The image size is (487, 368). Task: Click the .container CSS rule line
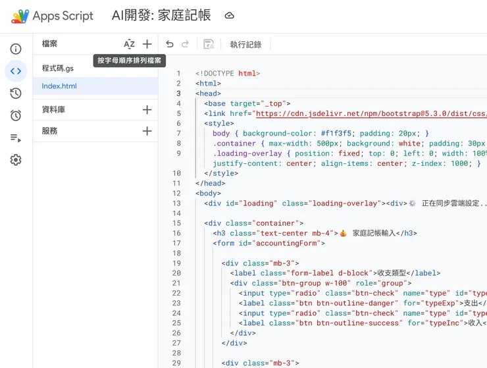pos(349,144)
